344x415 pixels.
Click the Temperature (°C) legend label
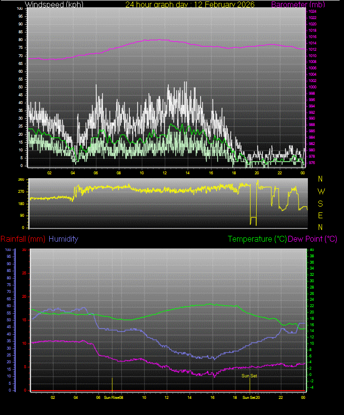[257, 239]
